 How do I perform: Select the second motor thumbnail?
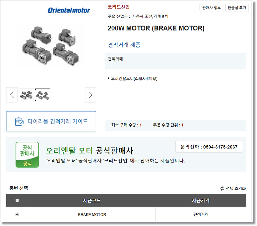pos(43,95)
